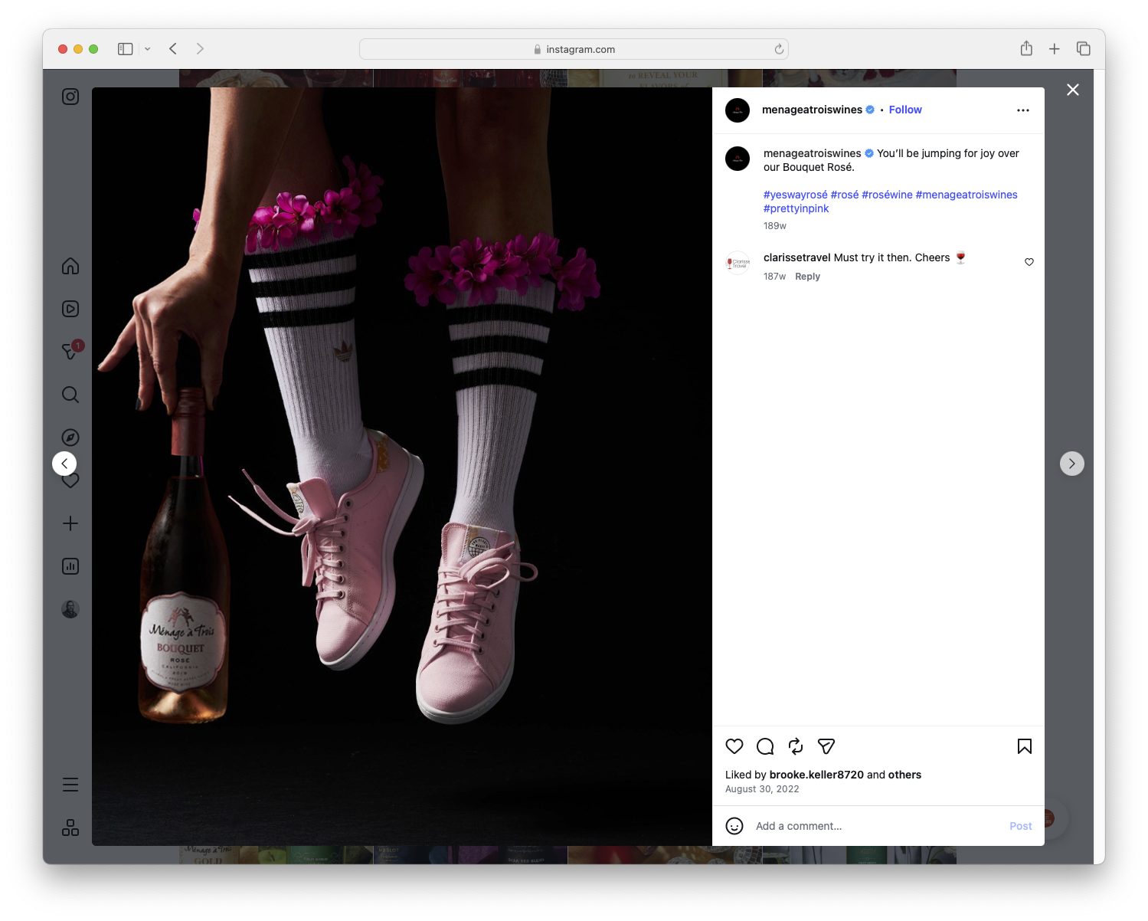Open Messenger direct messages with the notification badge
The width and height of the screenshot is (1148, 921).
[x=70, y=352]
